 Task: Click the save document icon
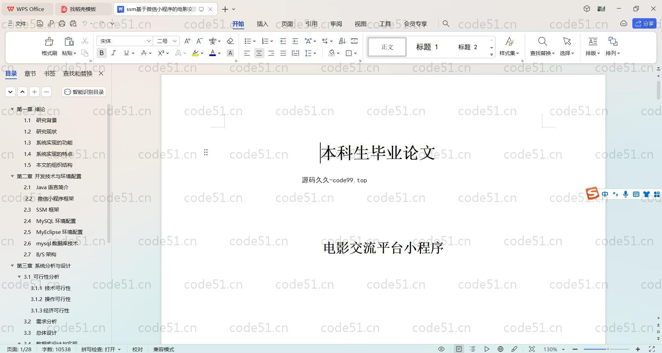tap(40, 23)
